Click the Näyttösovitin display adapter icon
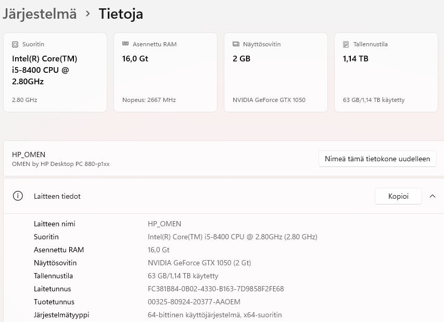This screenshot has height=322, width=444. pyautogui.click(x=236, y=44)
